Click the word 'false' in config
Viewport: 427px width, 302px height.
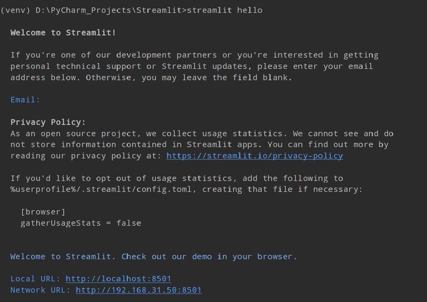pos(128,223)
